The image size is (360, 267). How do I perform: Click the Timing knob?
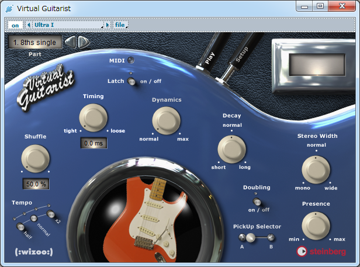pos(94,117)
